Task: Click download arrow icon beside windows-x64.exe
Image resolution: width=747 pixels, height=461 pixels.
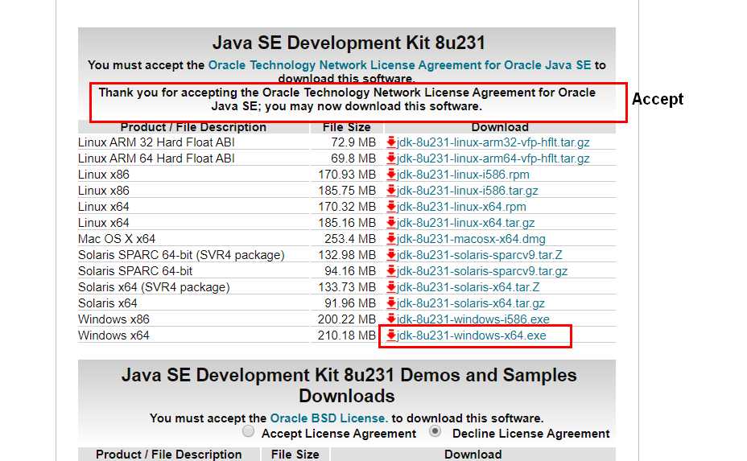Action: [x=391, y=335]
